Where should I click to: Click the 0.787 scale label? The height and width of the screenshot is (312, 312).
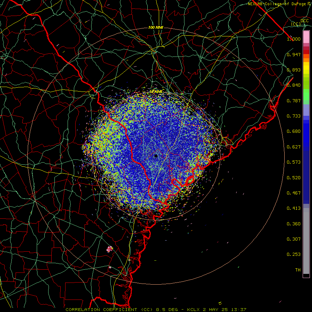pos(294,101)
